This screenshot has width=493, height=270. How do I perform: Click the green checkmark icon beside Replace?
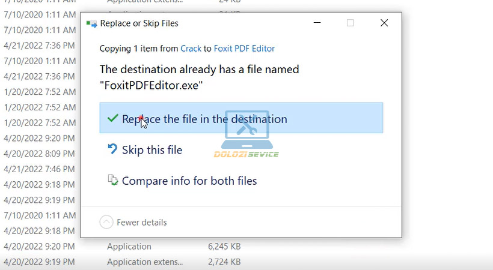coord(112,119)
